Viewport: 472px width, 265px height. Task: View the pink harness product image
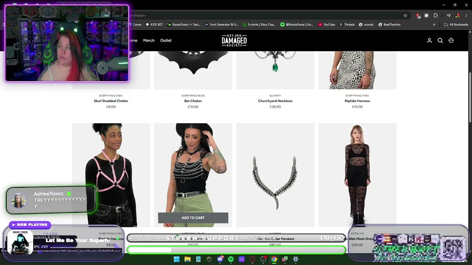click(x=111, y=175)
